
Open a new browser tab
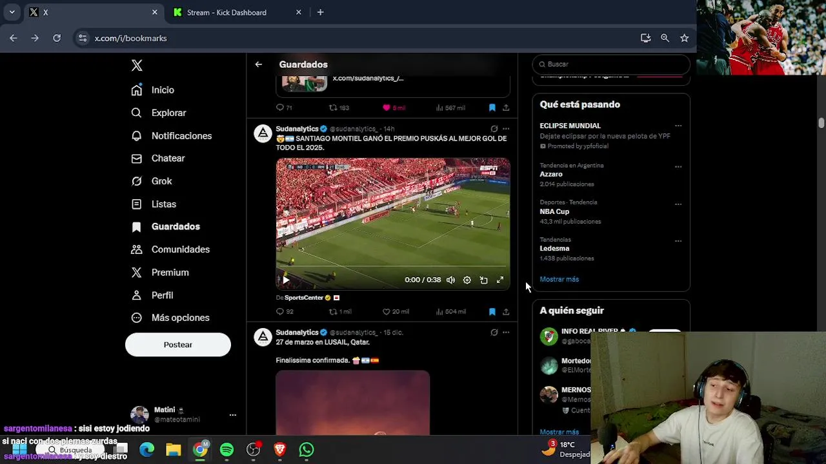pyautogui.click(x=320, y=12)
